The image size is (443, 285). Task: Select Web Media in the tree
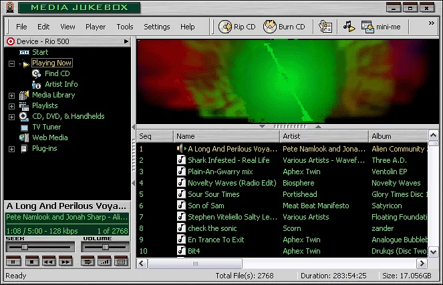[x=49, y=137]
